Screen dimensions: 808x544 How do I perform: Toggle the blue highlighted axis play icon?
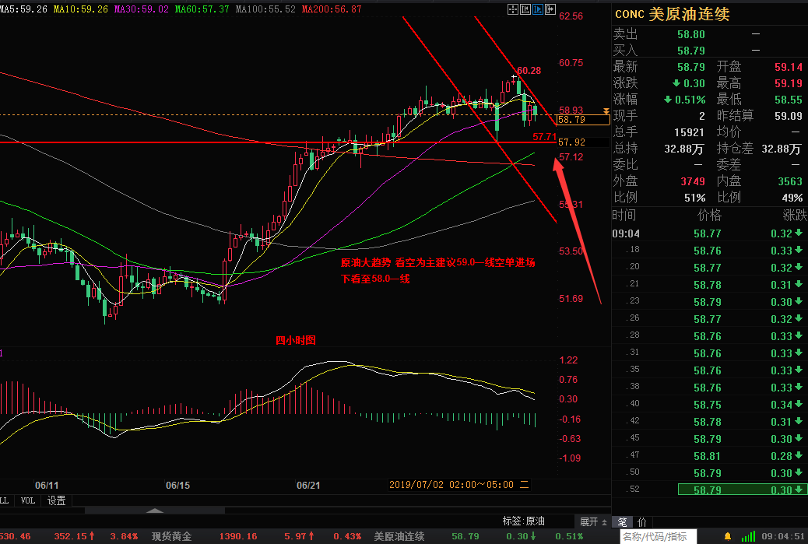538,9
